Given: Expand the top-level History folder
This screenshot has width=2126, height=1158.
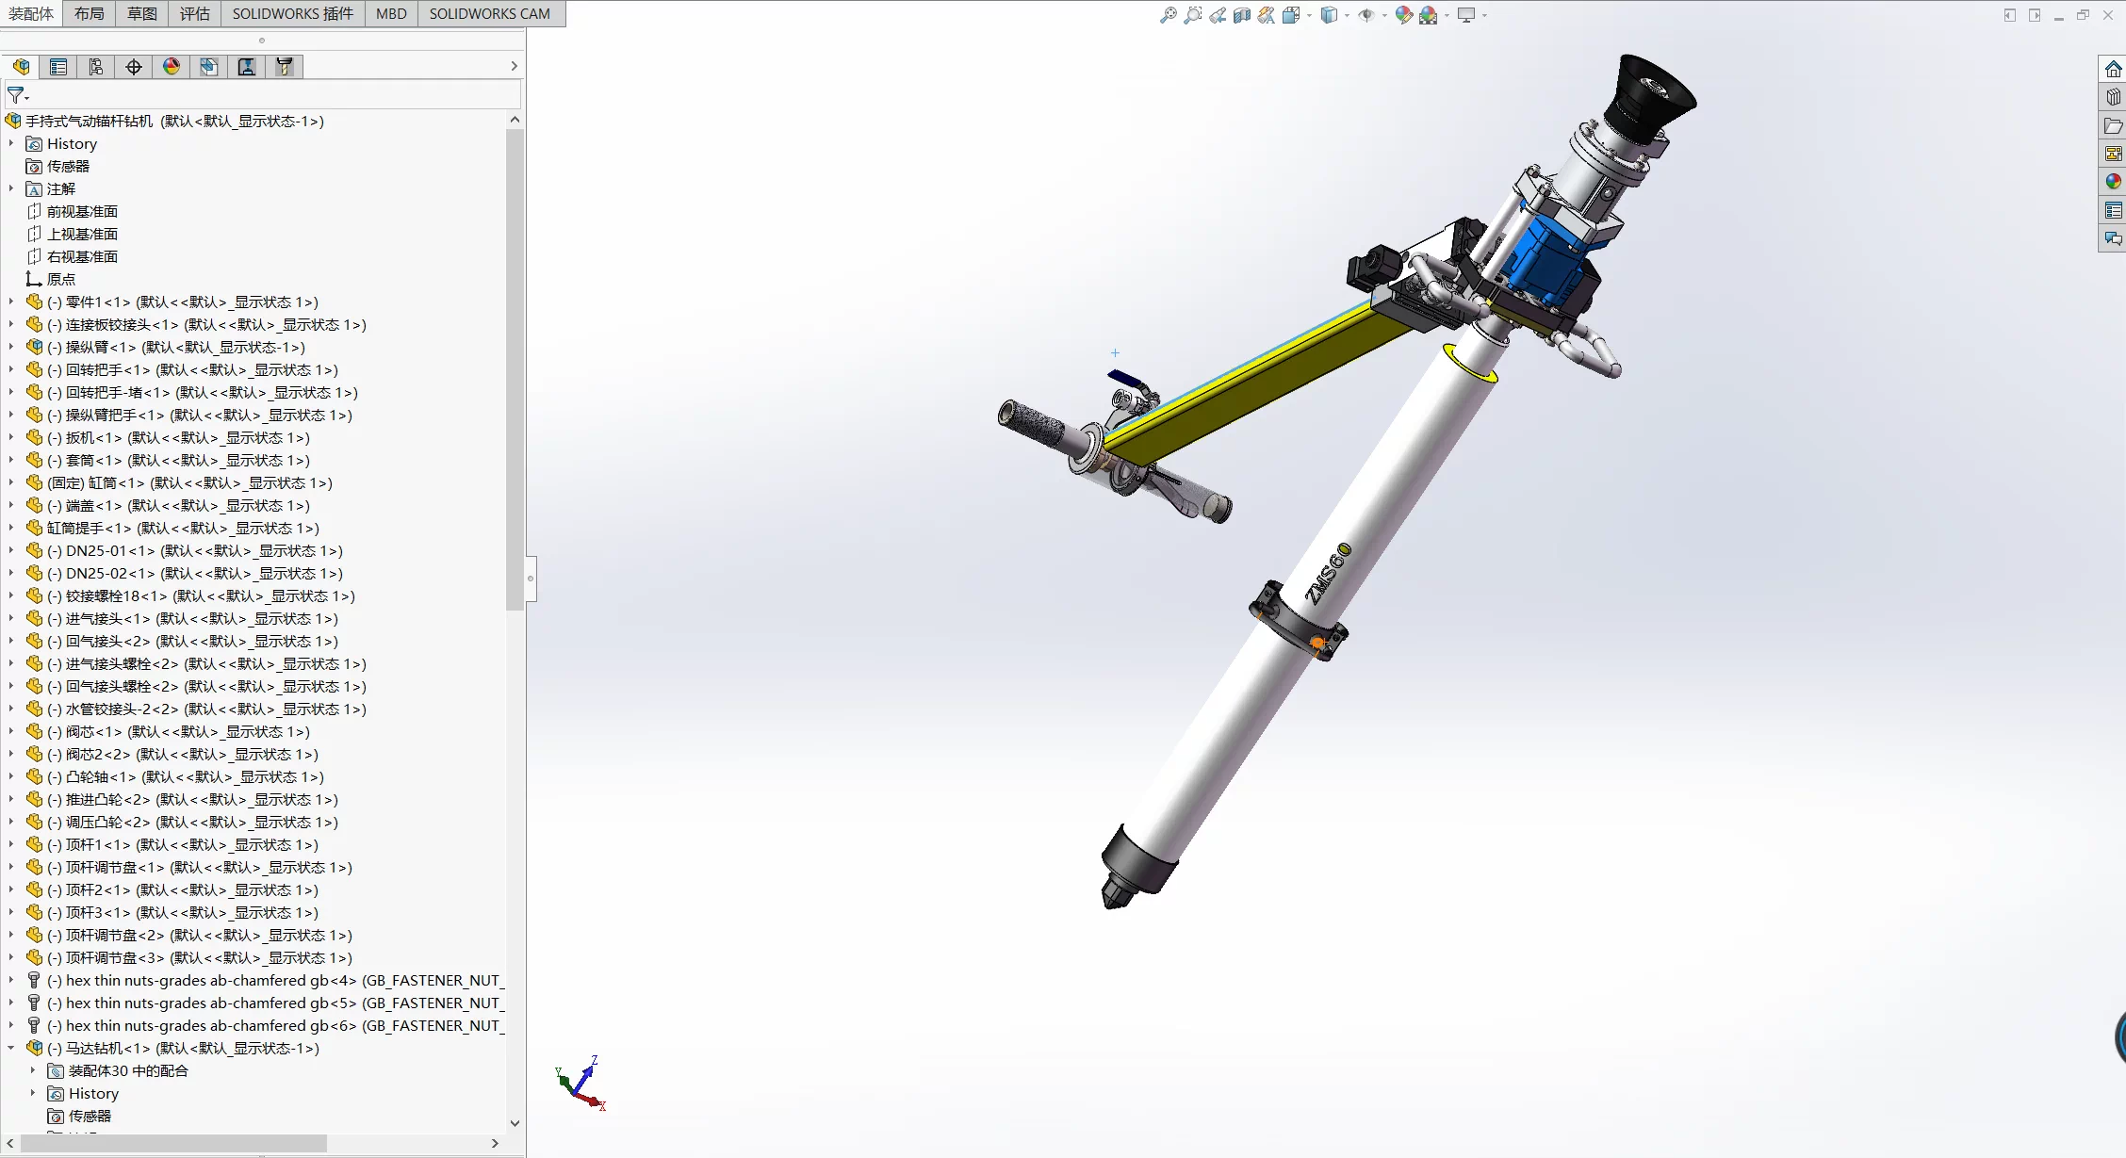Looking at the screenshot, I should tap(11, 143).
